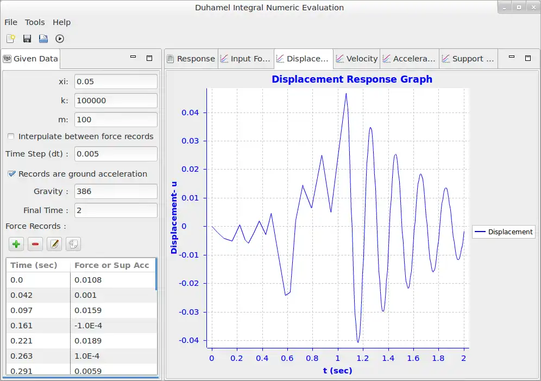Maximize the graph tabs panel
This screenshot has height=381, width=541.
[x=527, y=57]
